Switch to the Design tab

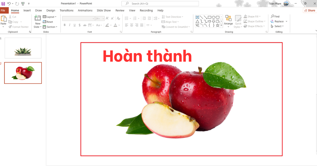coord(51,11)
